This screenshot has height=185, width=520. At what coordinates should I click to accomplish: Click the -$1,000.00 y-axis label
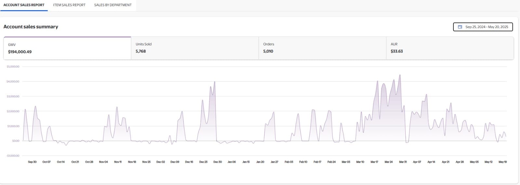coord(13,156)
